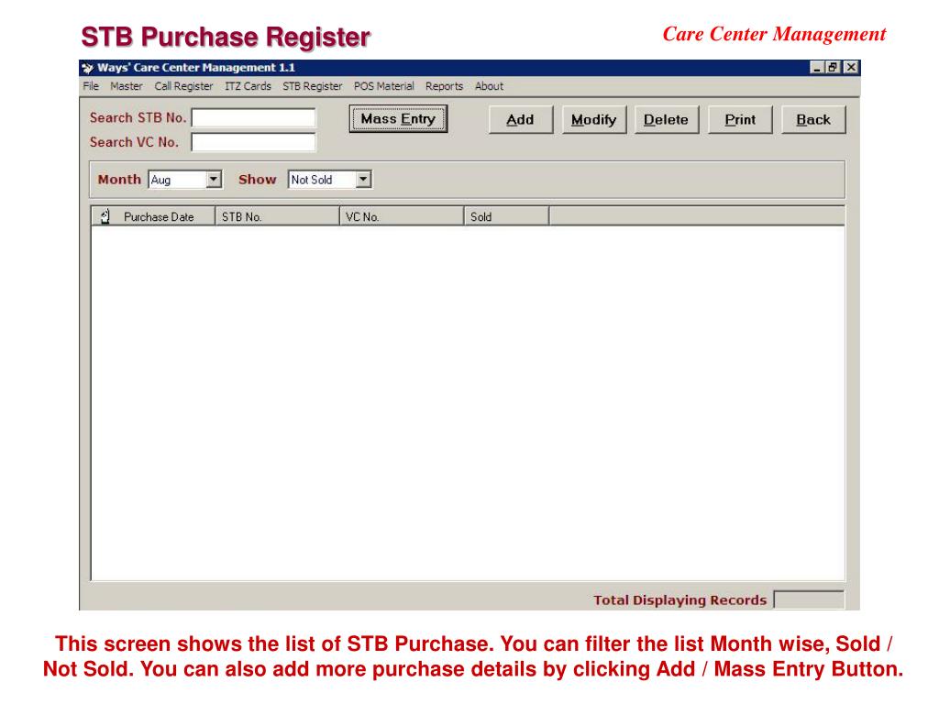Click the Print button
The width and height of the screenshot is (939, 704).
tap(740, 120)
